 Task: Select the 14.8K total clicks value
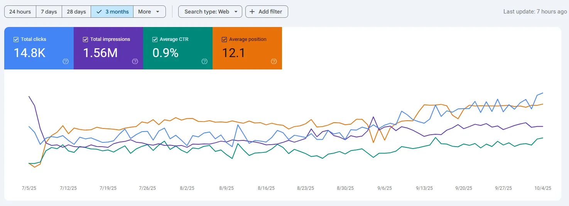pyautogui.click(x=30, y=53)
